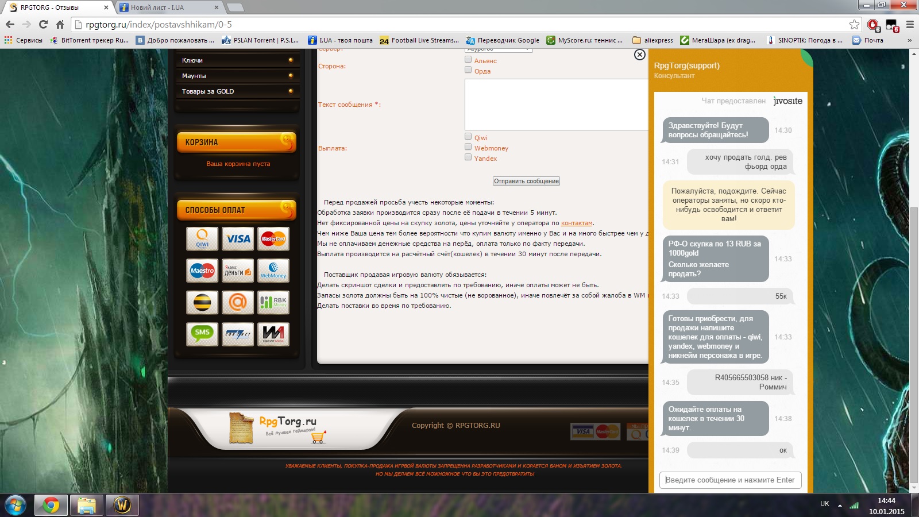This screenshot has height=517, width=919.
Task: Open Переводчик Google bookmark
Action: 503,40
